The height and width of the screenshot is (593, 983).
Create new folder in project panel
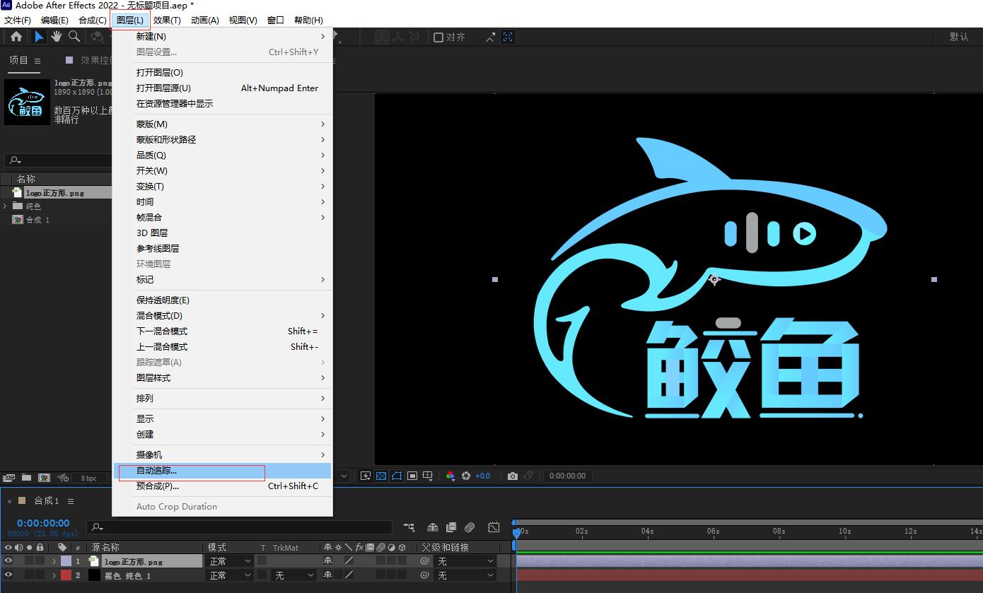(x=26, y=478)
